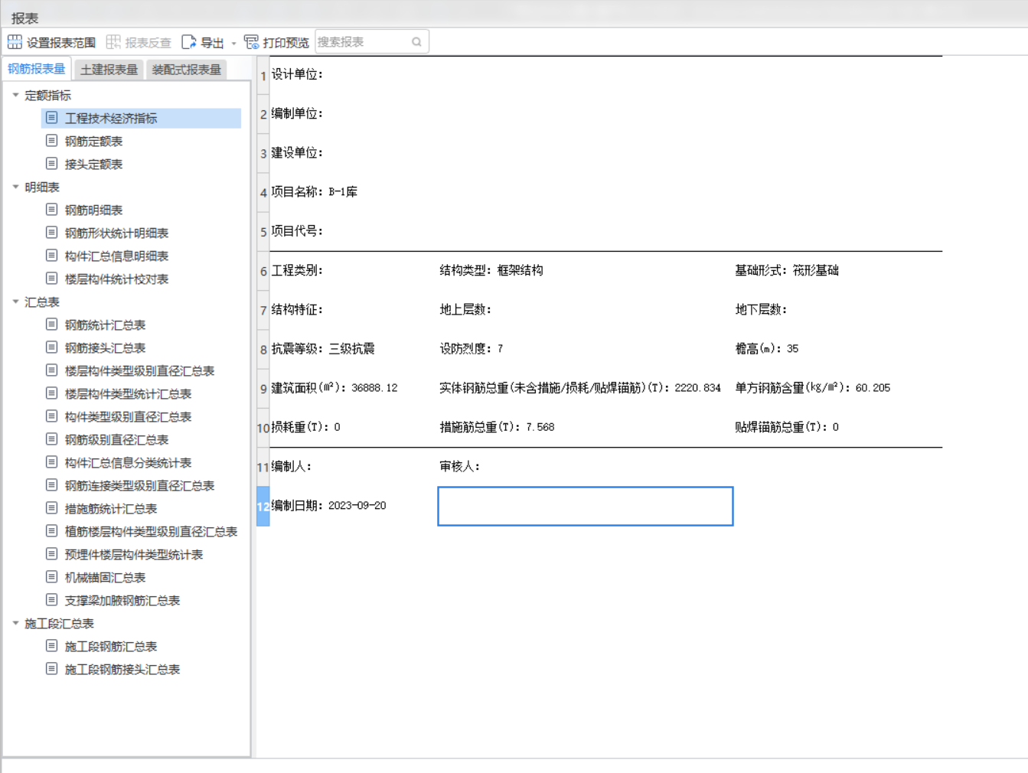Click the 打印预览 button label
This screenshot has height=773, width=1028.
click(x=286, y=43)
